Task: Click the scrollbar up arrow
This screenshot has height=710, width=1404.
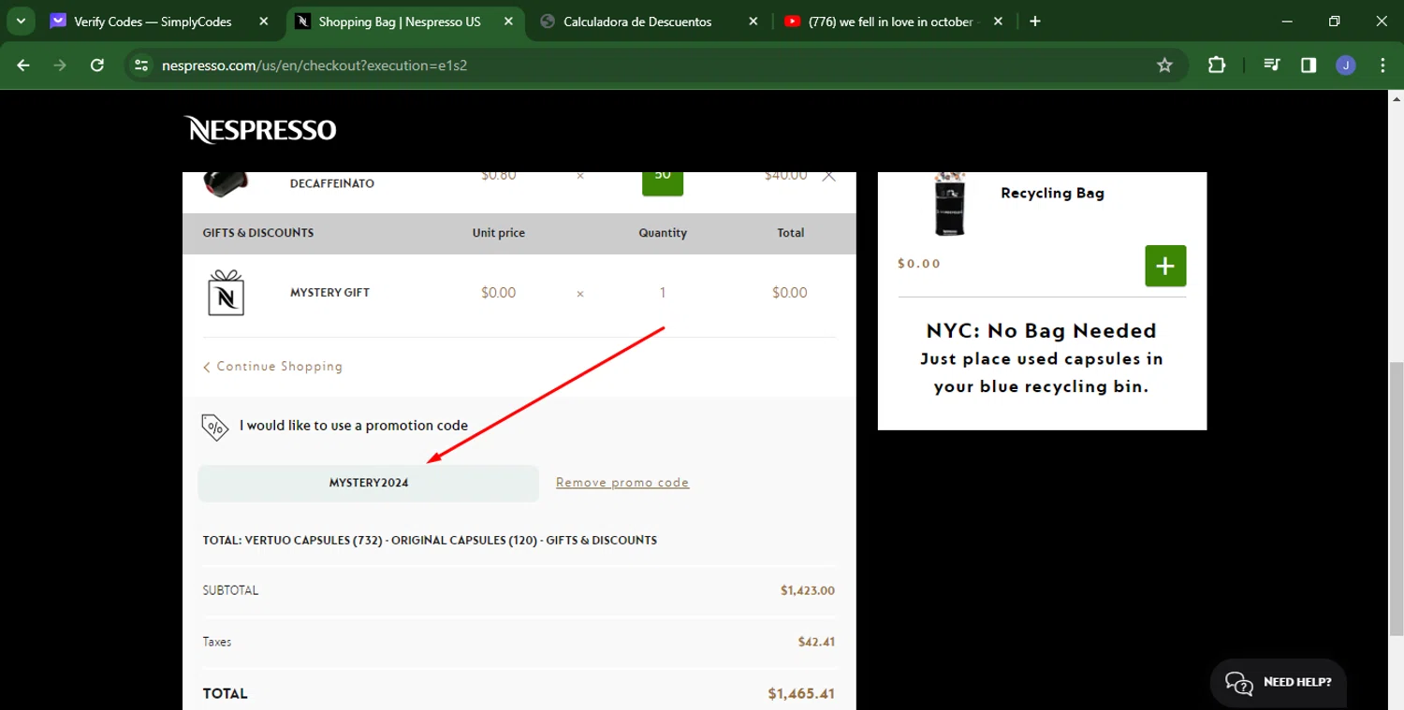Action: 1396,98
